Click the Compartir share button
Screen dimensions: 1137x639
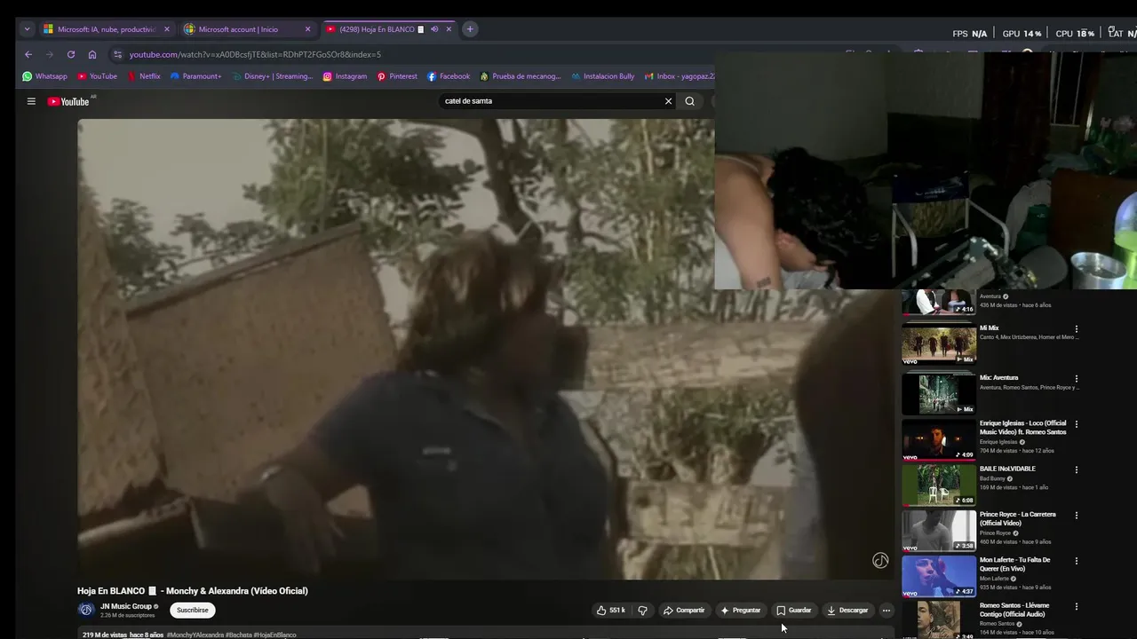684,610
